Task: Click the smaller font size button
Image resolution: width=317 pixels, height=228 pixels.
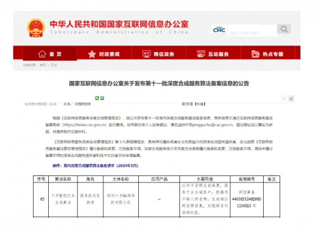Action: (285, 98)
